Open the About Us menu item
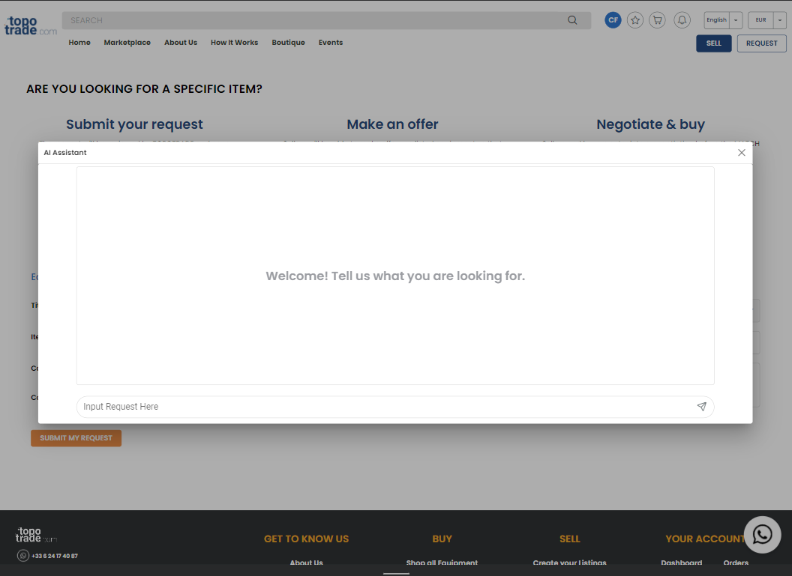792x576 pixels. coord(181,43)
